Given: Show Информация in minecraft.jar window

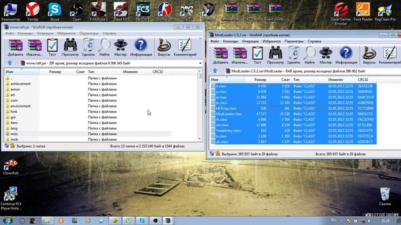Looking at the screenshot, I should point(141,47).
